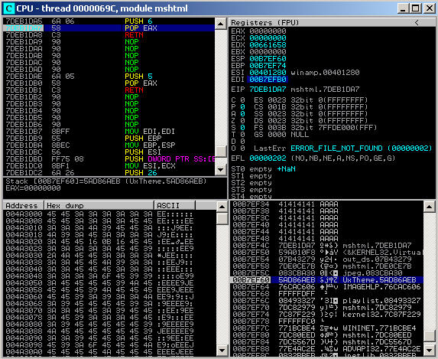Click the highlighted EDI value 00B7EFB0

[x=268, y=80]
